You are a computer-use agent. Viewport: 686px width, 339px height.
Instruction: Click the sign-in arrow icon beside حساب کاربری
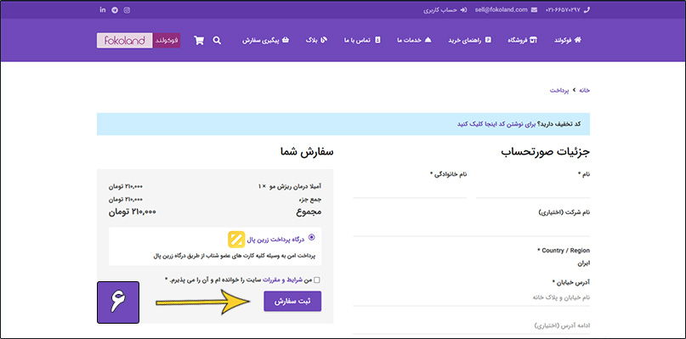463,9
